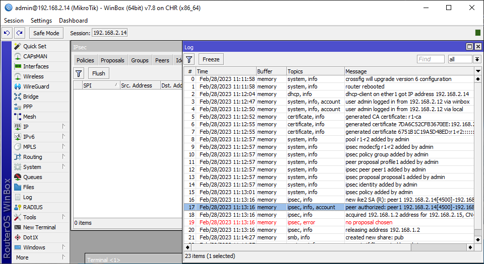This screenshot has height=264, width=484.
Task: Select the 'releasing address 192.168.1.2' row
Action: (329, 230)
